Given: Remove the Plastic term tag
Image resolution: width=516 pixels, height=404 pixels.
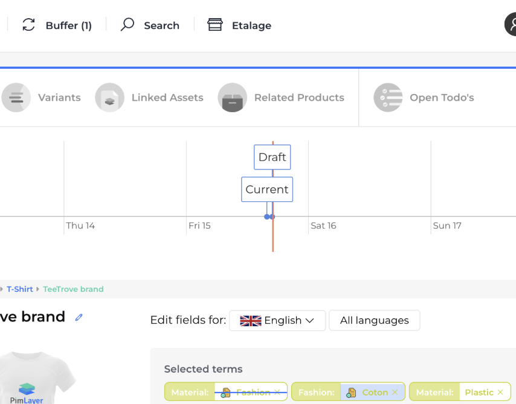Looking at the screenshot, I should (x=500, y=393).
